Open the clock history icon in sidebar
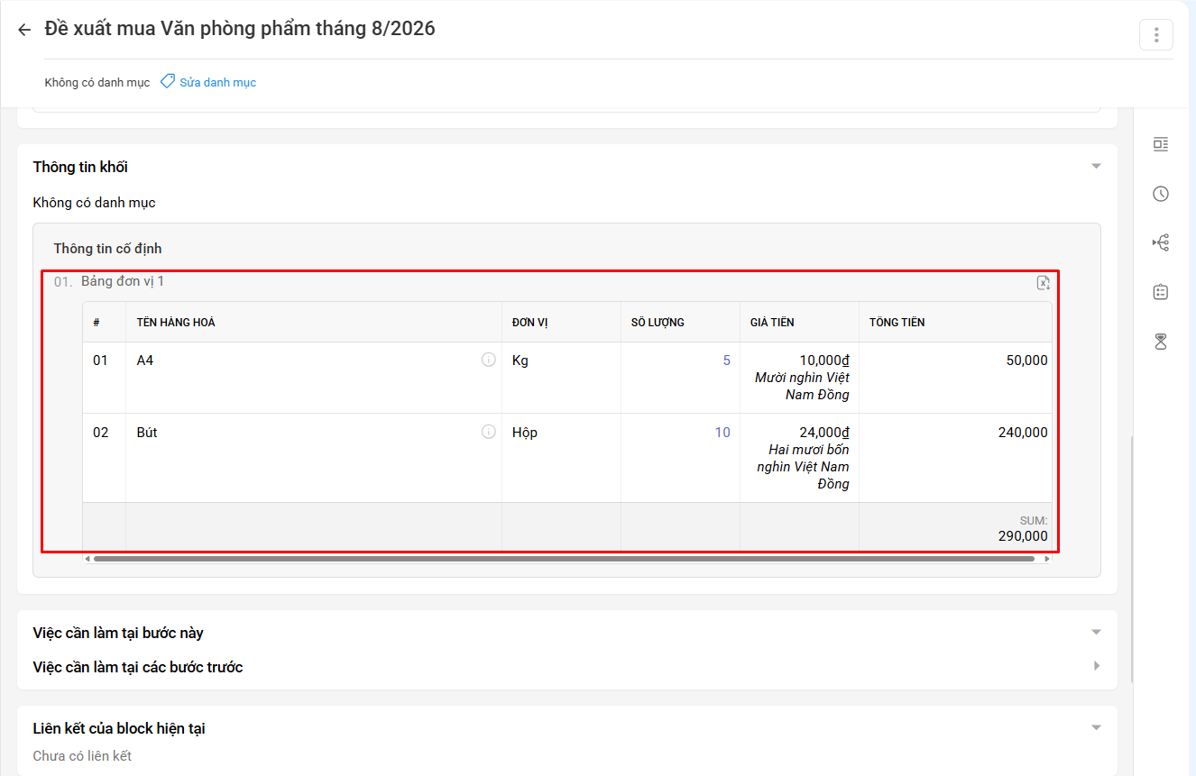Screen dimensions: 1196x776 (x=1161, y=194)
